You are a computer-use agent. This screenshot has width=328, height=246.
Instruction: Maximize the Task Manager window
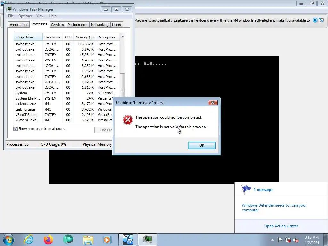(x=117, y=9)
